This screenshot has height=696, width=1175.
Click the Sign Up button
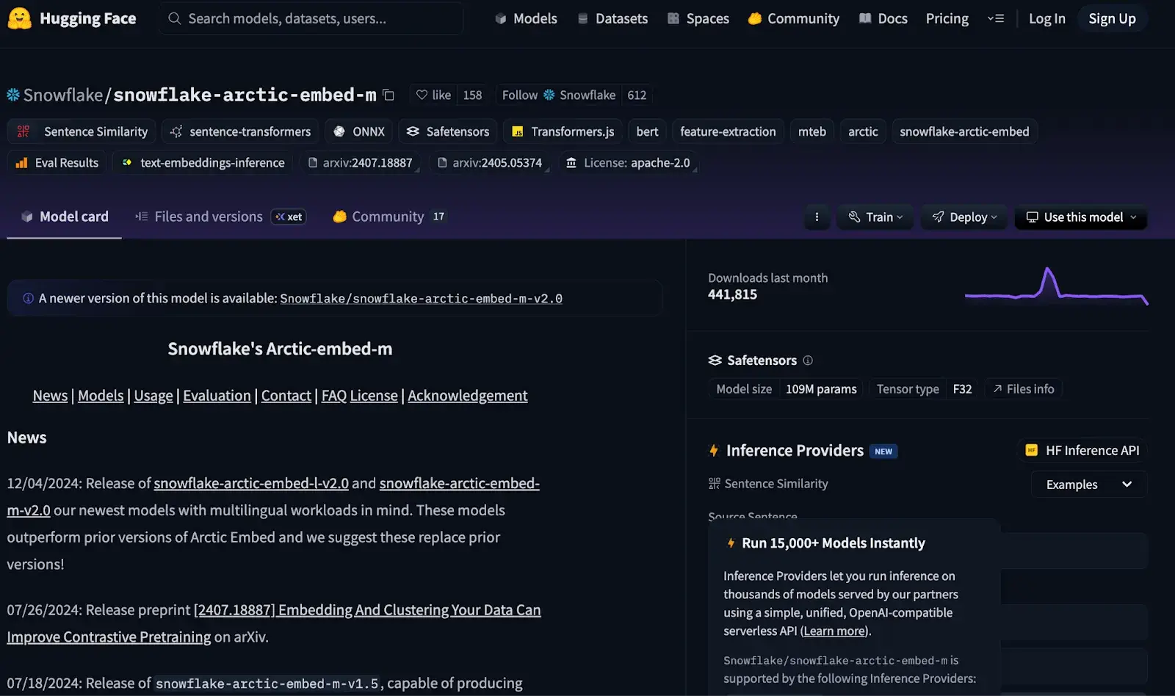tap(1112, 18)
